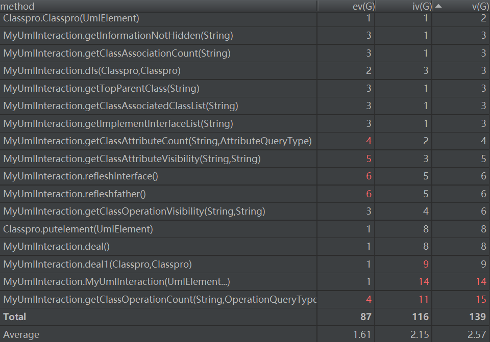
Task: Select the Classpro.putelement(UmlElement) row
Action: (x=78, y=229)
